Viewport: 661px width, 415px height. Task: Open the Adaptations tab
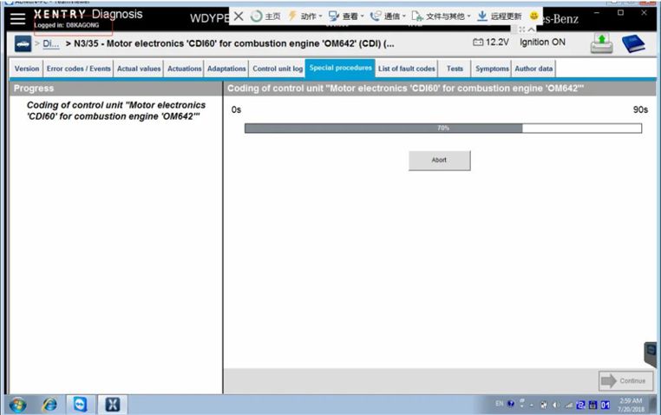tap(226, 69)
